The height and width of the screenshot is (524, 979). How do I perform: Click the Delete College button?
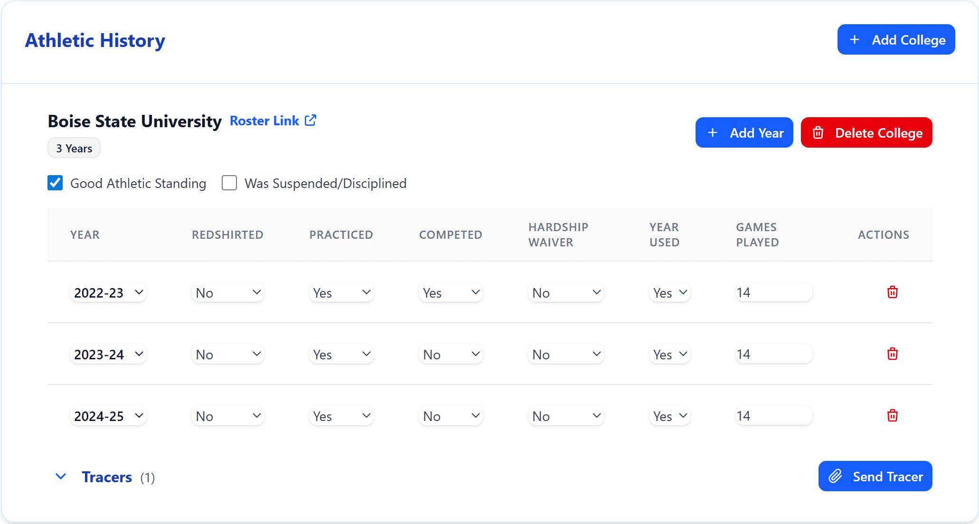click(866, 133)
